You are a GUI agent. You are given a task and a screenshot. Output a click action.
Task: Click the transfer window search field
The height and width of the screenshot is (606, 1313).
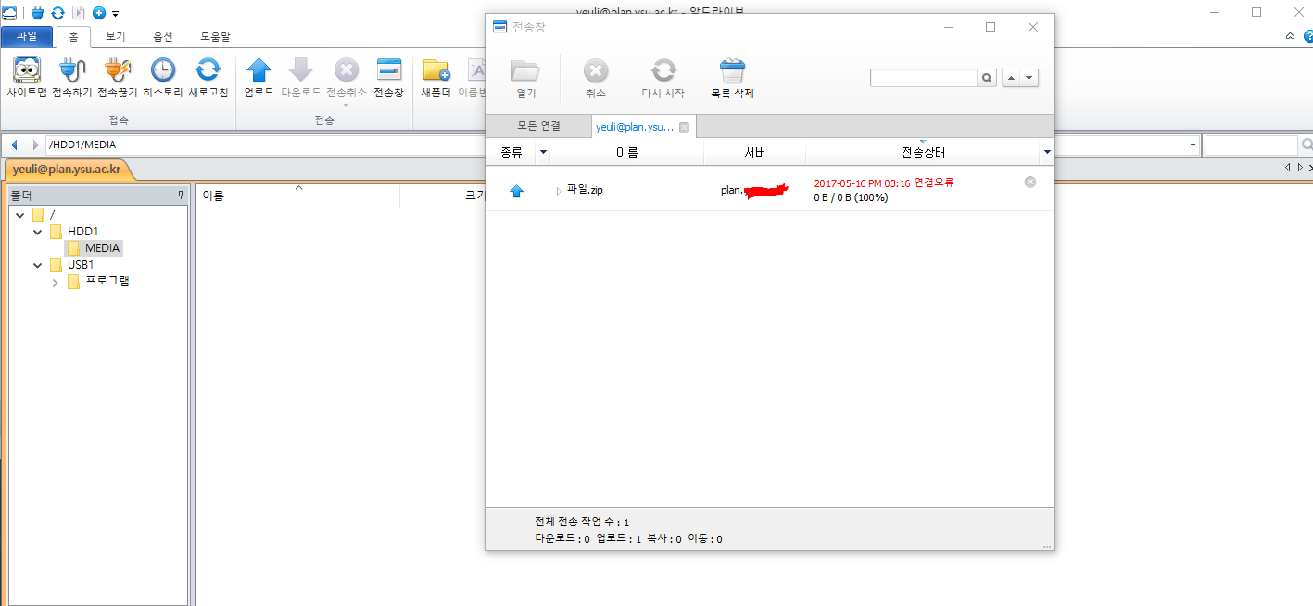coord(924,79)
